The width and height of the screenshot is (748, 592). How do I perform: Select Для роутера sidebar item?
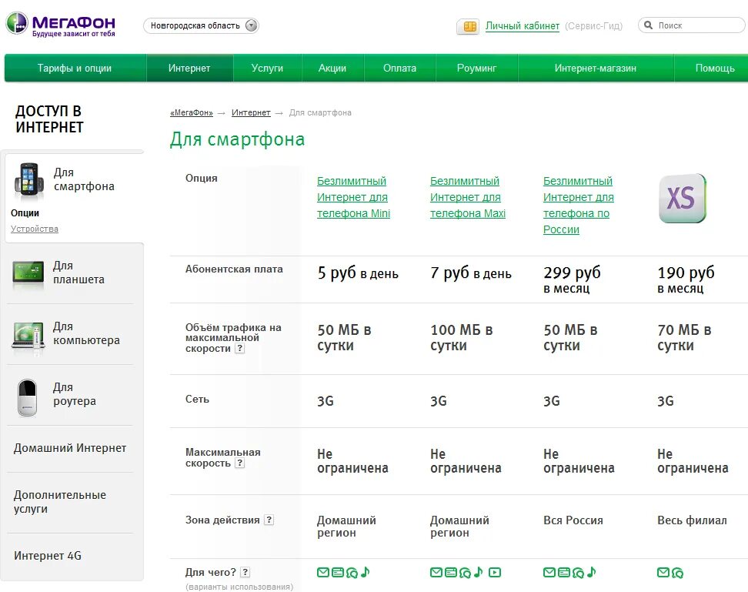point(75,394)
